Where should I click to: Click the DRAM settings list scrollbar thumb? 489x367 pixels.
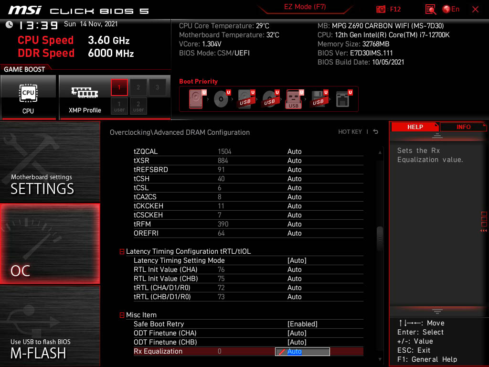[380, 235]
